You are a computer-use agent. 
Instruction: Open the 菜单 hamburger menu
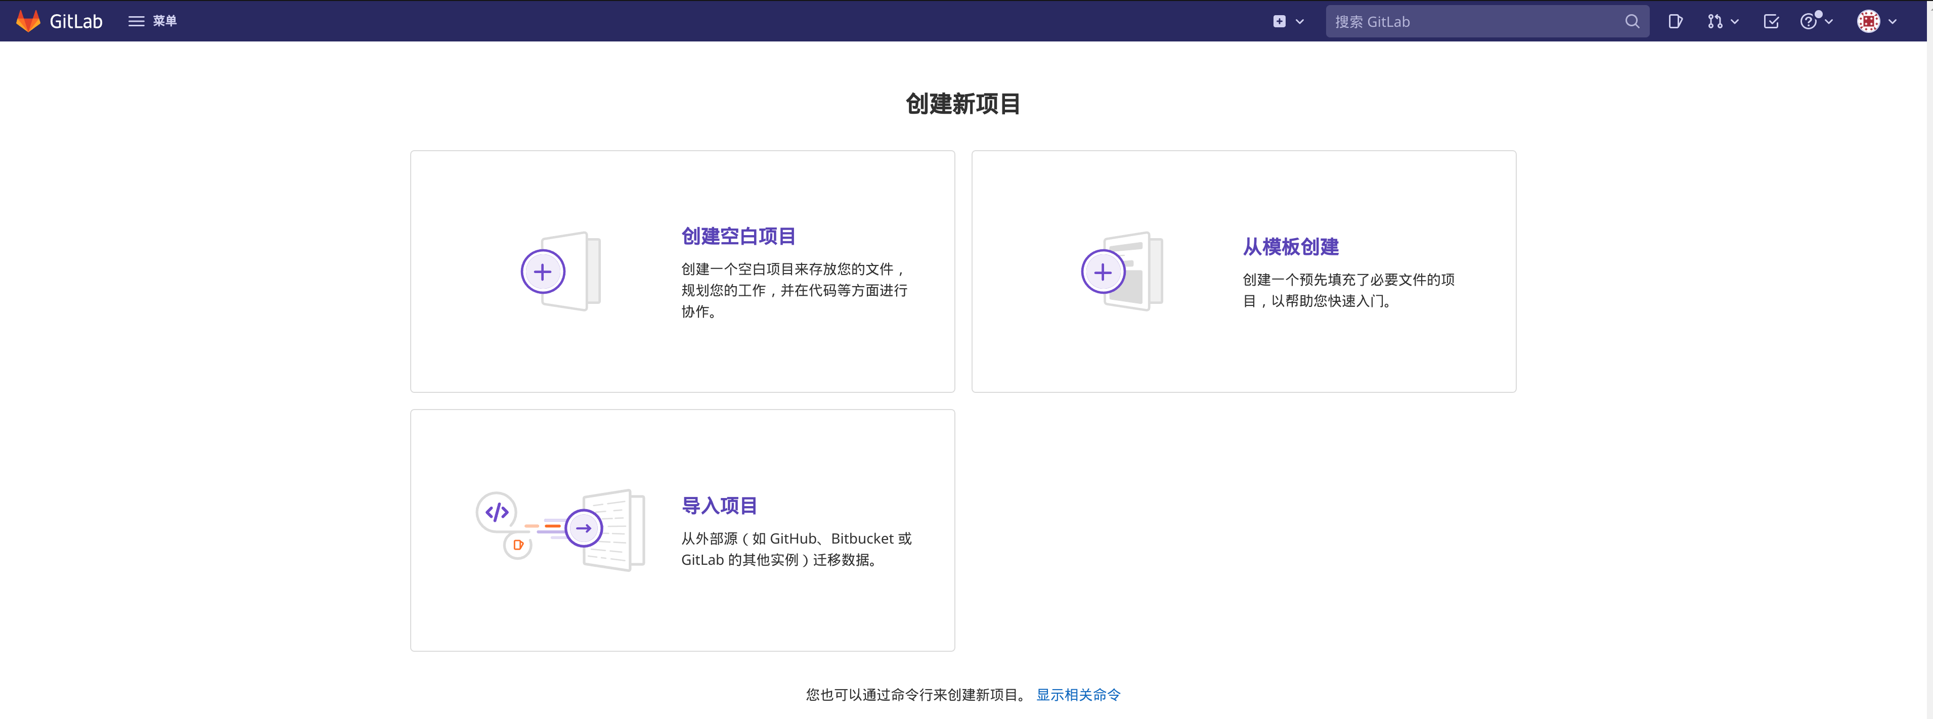pyautogui.click(x=152, y=21)
